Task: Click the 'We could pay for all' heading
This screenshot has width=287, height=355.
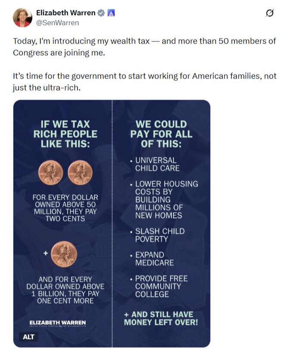Action: [161, 134]
